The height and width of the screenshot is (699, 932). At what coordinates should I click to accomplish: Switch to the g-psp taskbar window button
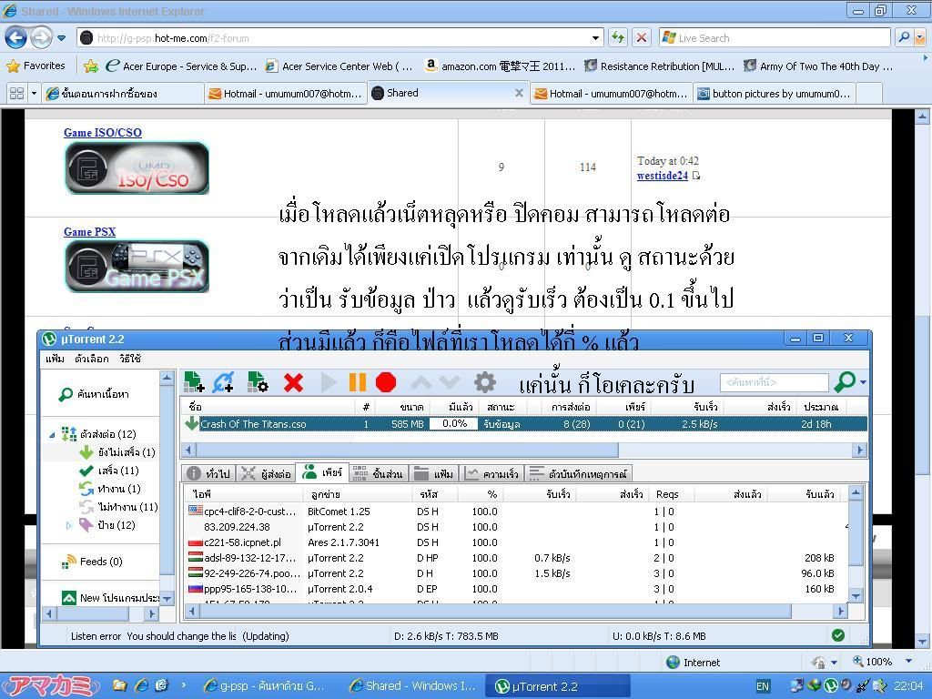tap(264, 686)
